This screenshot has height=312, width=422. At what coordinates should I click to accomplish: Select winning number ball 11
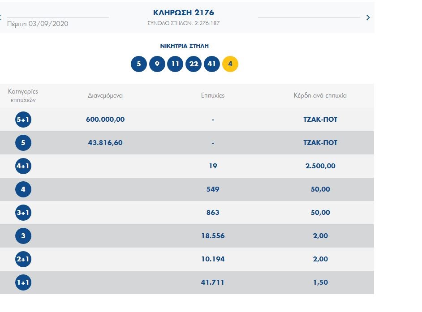[175, 64]
